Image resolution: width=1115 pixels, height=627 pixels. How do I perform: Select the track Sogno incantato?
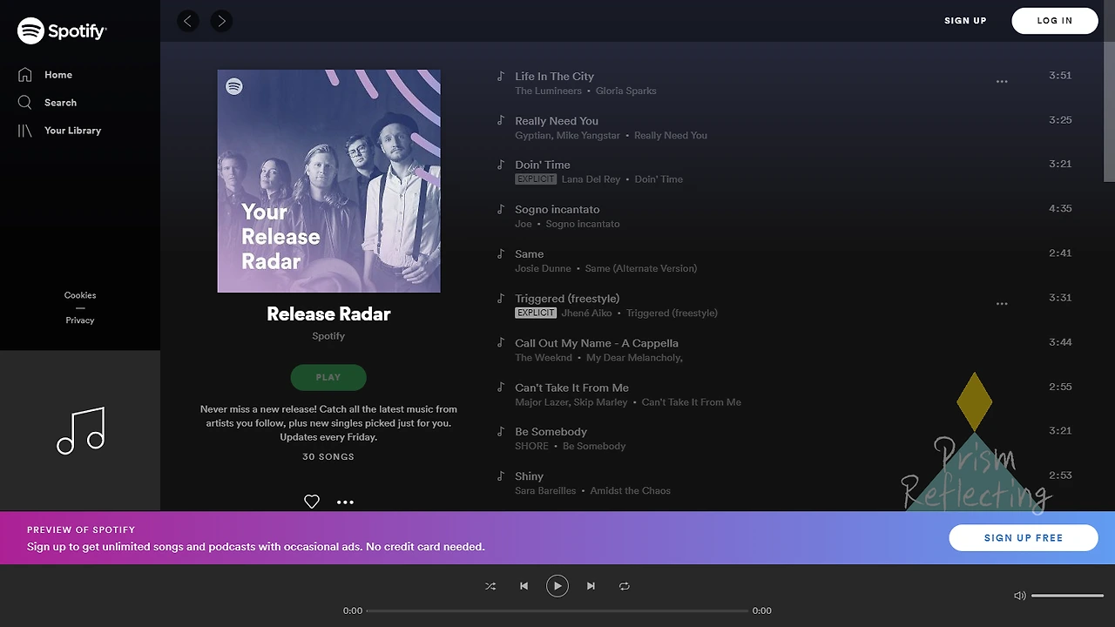point(557,210)
